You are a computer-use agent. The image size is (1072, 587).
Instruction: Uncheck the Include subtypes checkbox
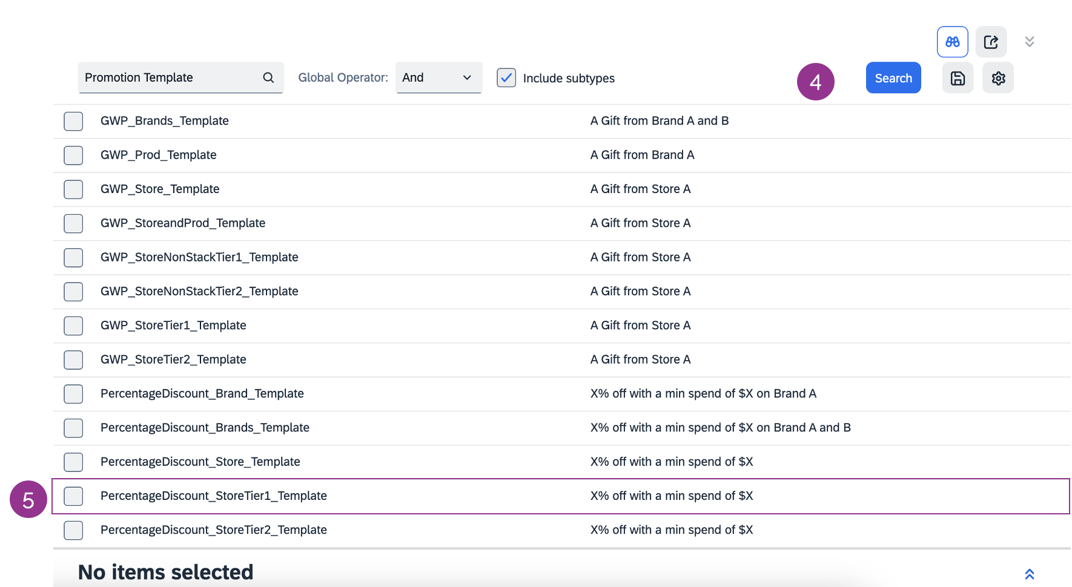coord(506,77)
